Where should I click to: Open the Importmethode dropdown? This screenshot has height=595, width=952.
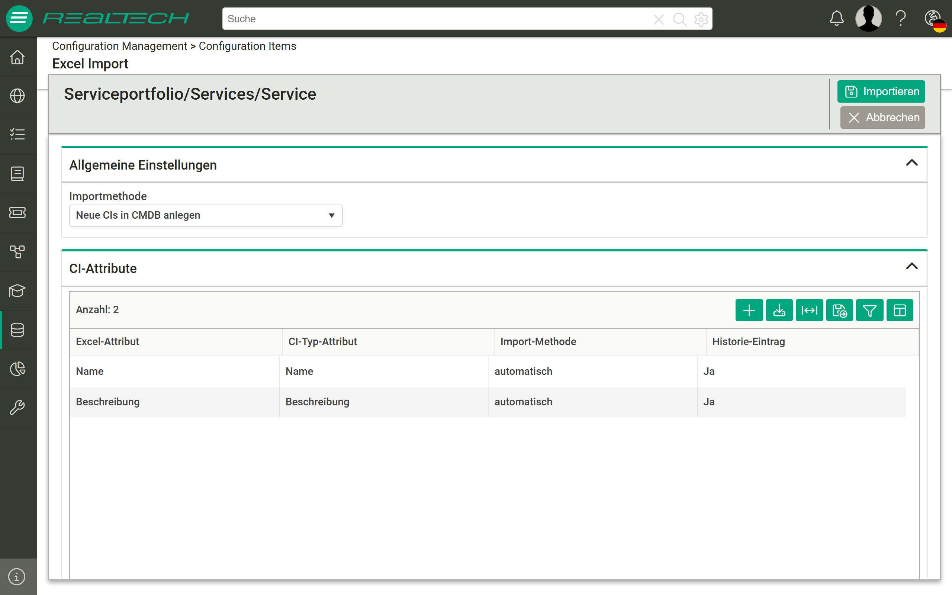point(206,215)
